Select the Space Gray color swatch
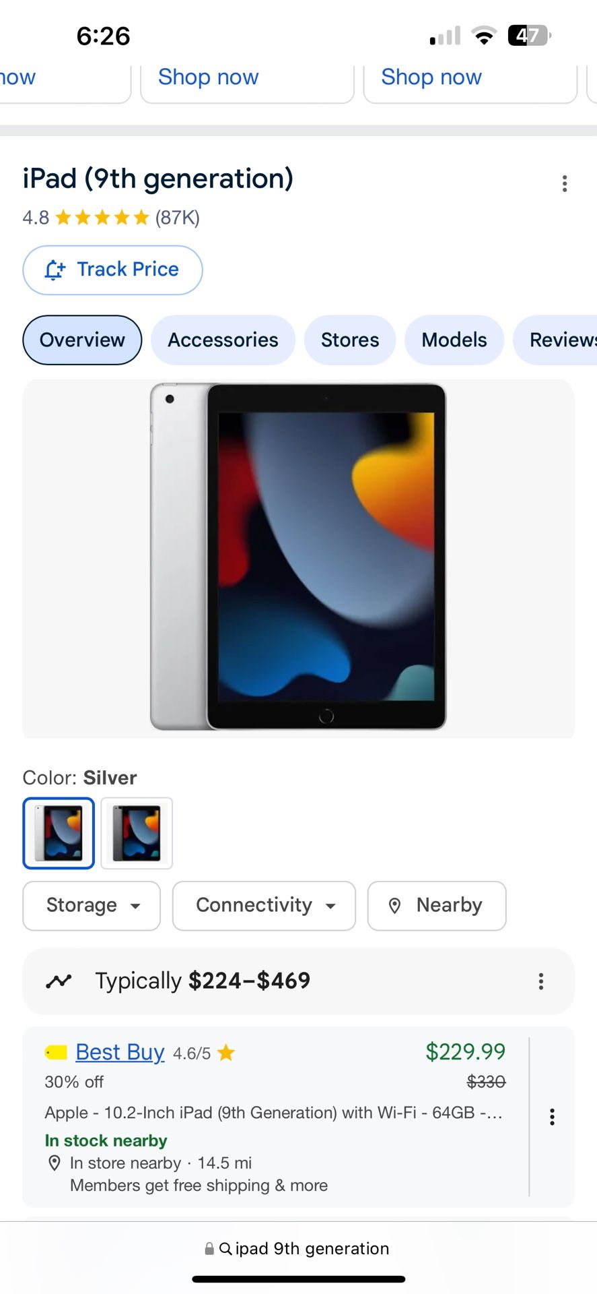597x1294 pixels. pos(137,833)
